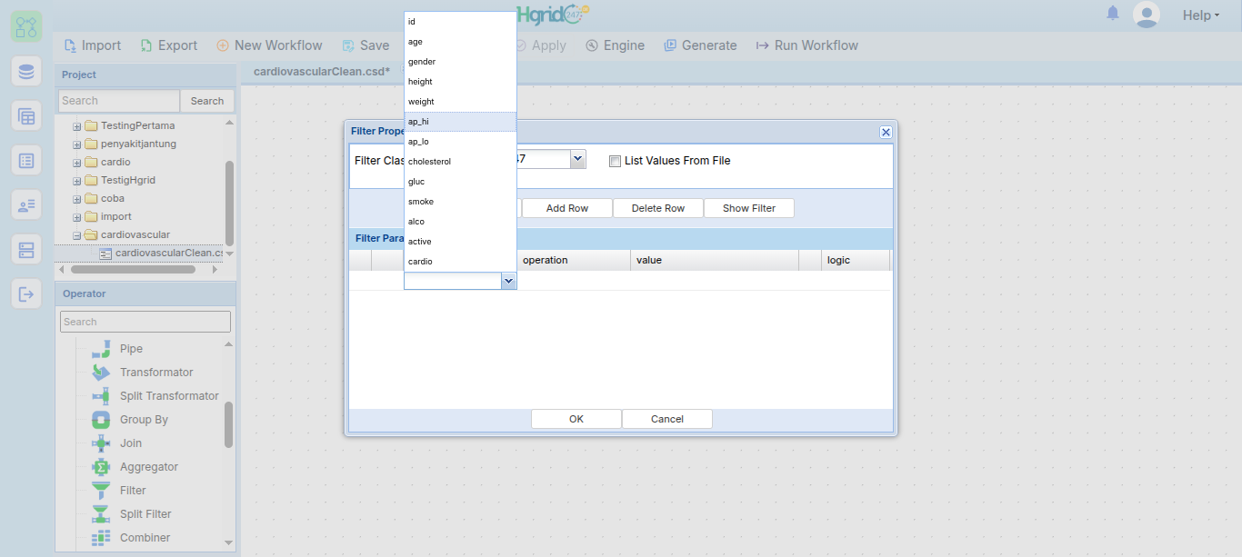
Task: Choose ap_hi from the column list
Action: (x=460, y=122)
